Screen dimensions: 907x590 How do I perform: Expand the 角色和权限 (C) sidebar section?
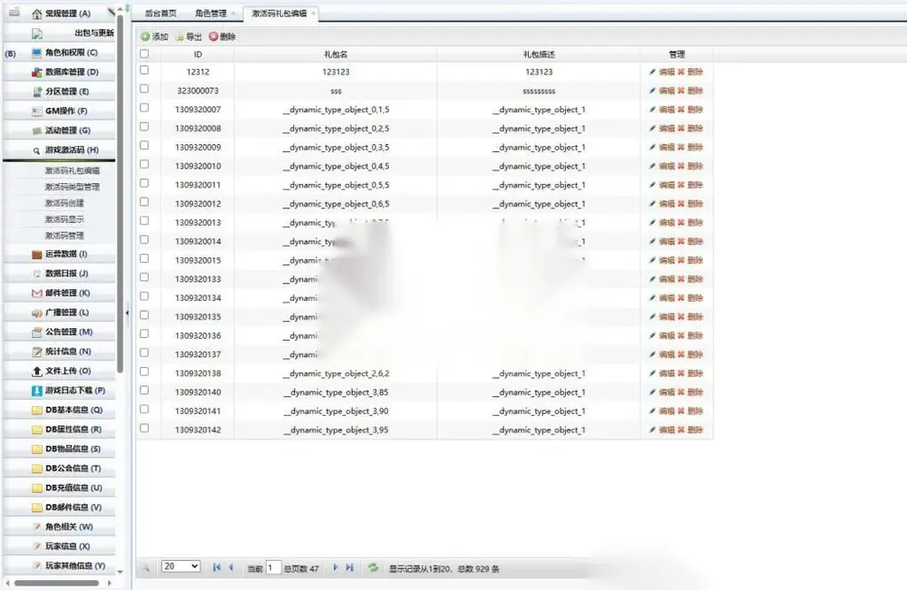tap(60, 53)
